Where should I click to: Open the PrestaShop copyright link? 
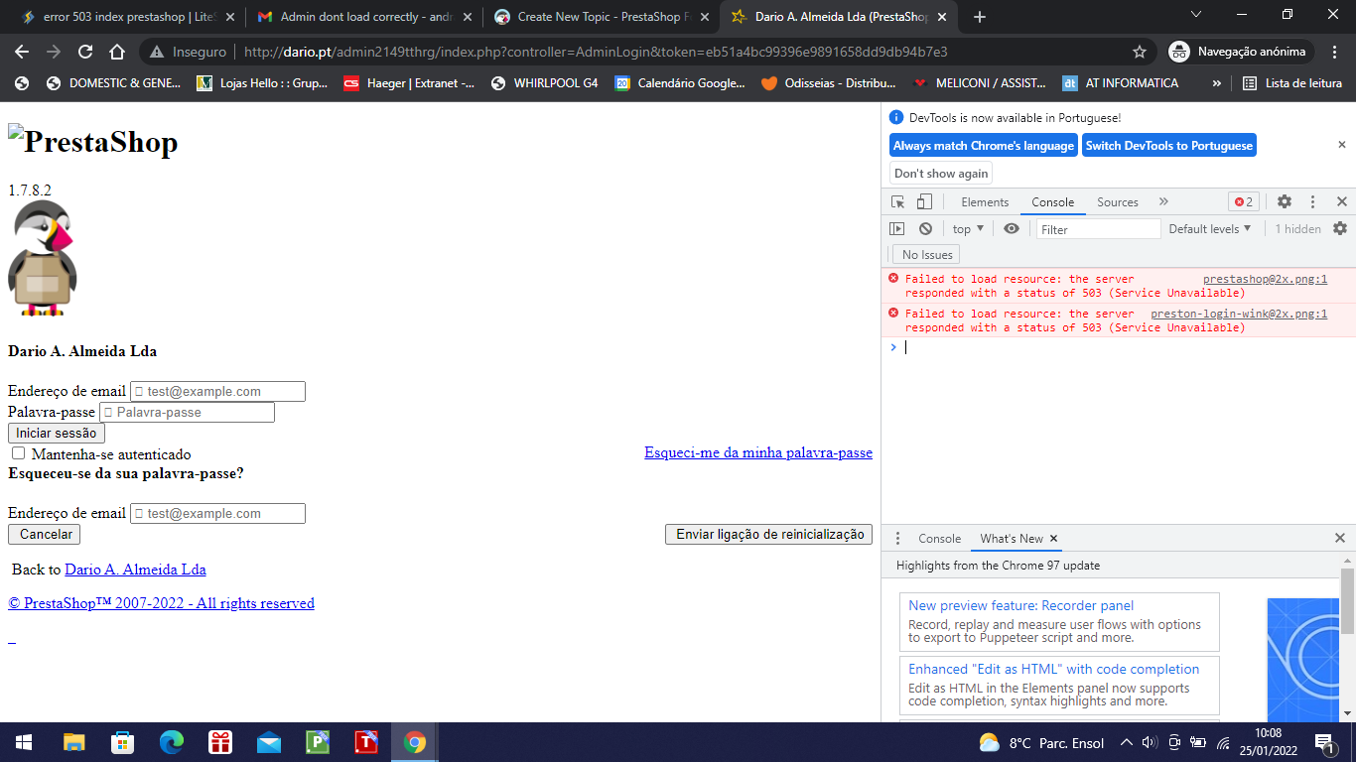(x=161, y=603)
